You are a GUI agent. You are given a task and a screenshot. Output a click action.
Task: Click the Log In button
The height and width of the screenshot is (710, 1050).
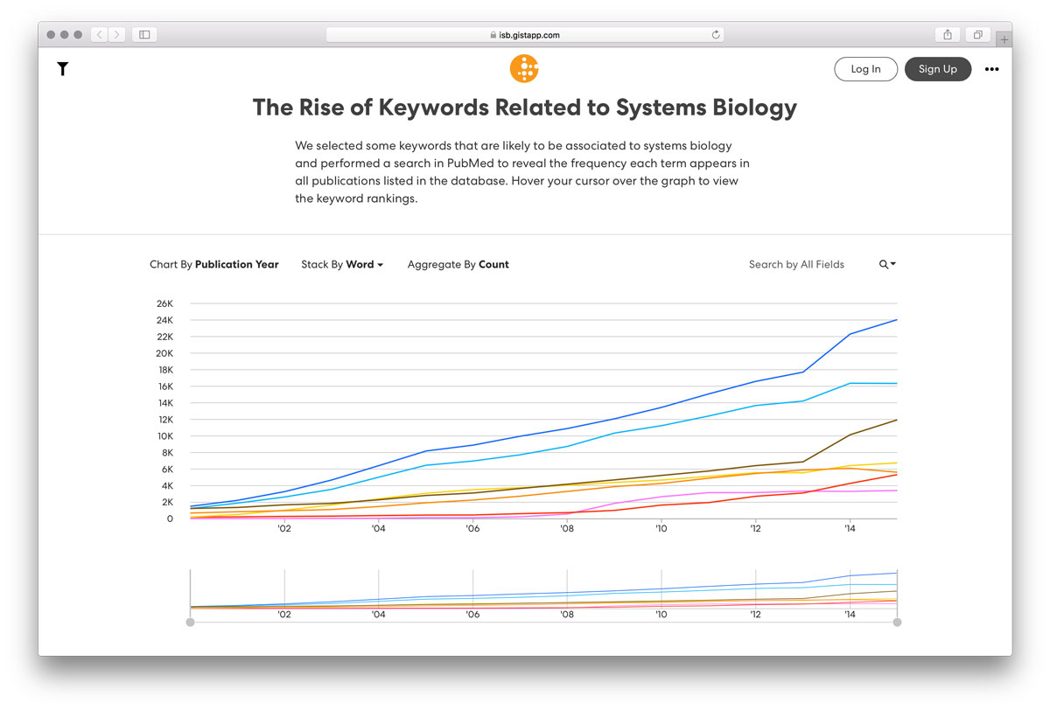(x=865, y=69)
